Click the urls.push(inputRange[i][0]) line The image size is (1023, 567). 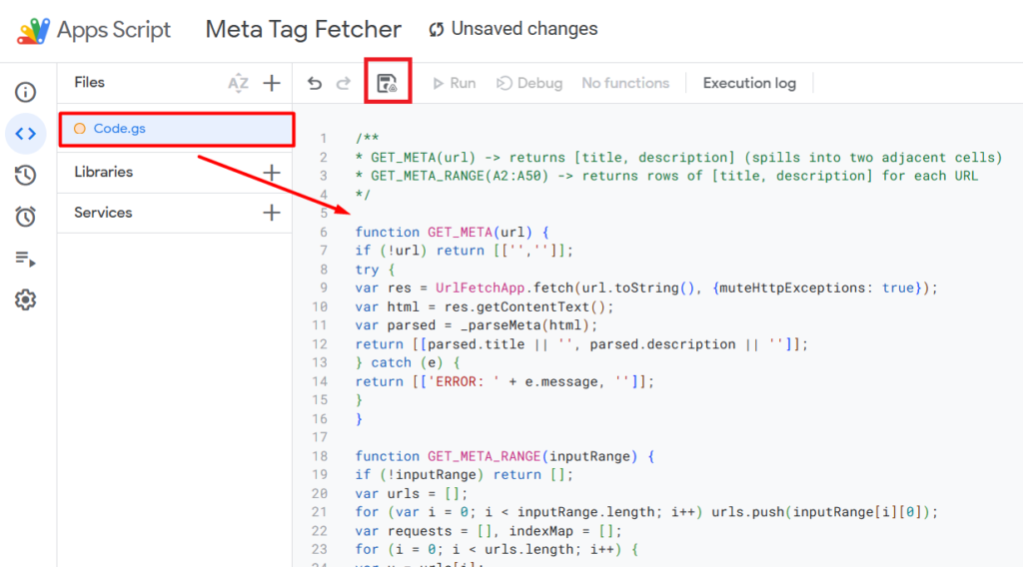(646, 512)
